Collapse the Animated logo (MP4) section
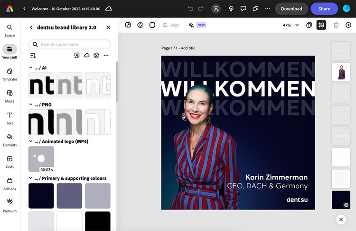The image size is (356, 231). (x=31, y=141)
